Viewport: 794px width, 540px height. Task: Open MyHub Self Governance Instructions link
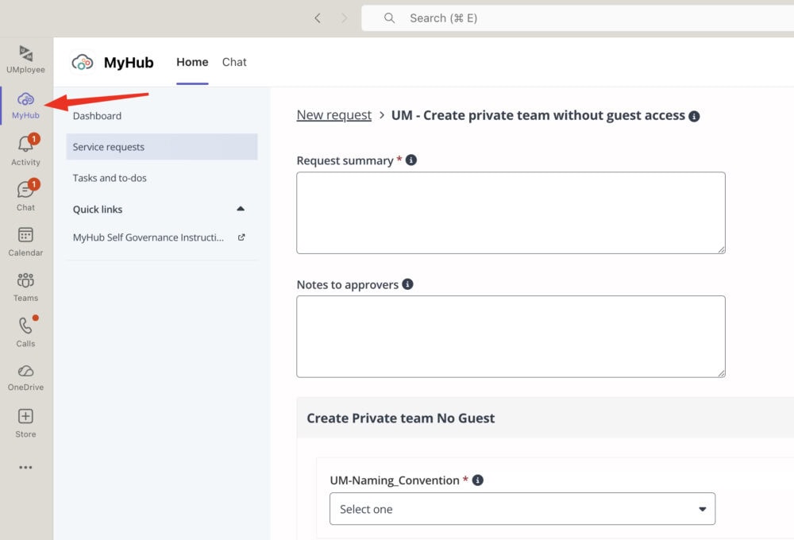pos(148,237)
